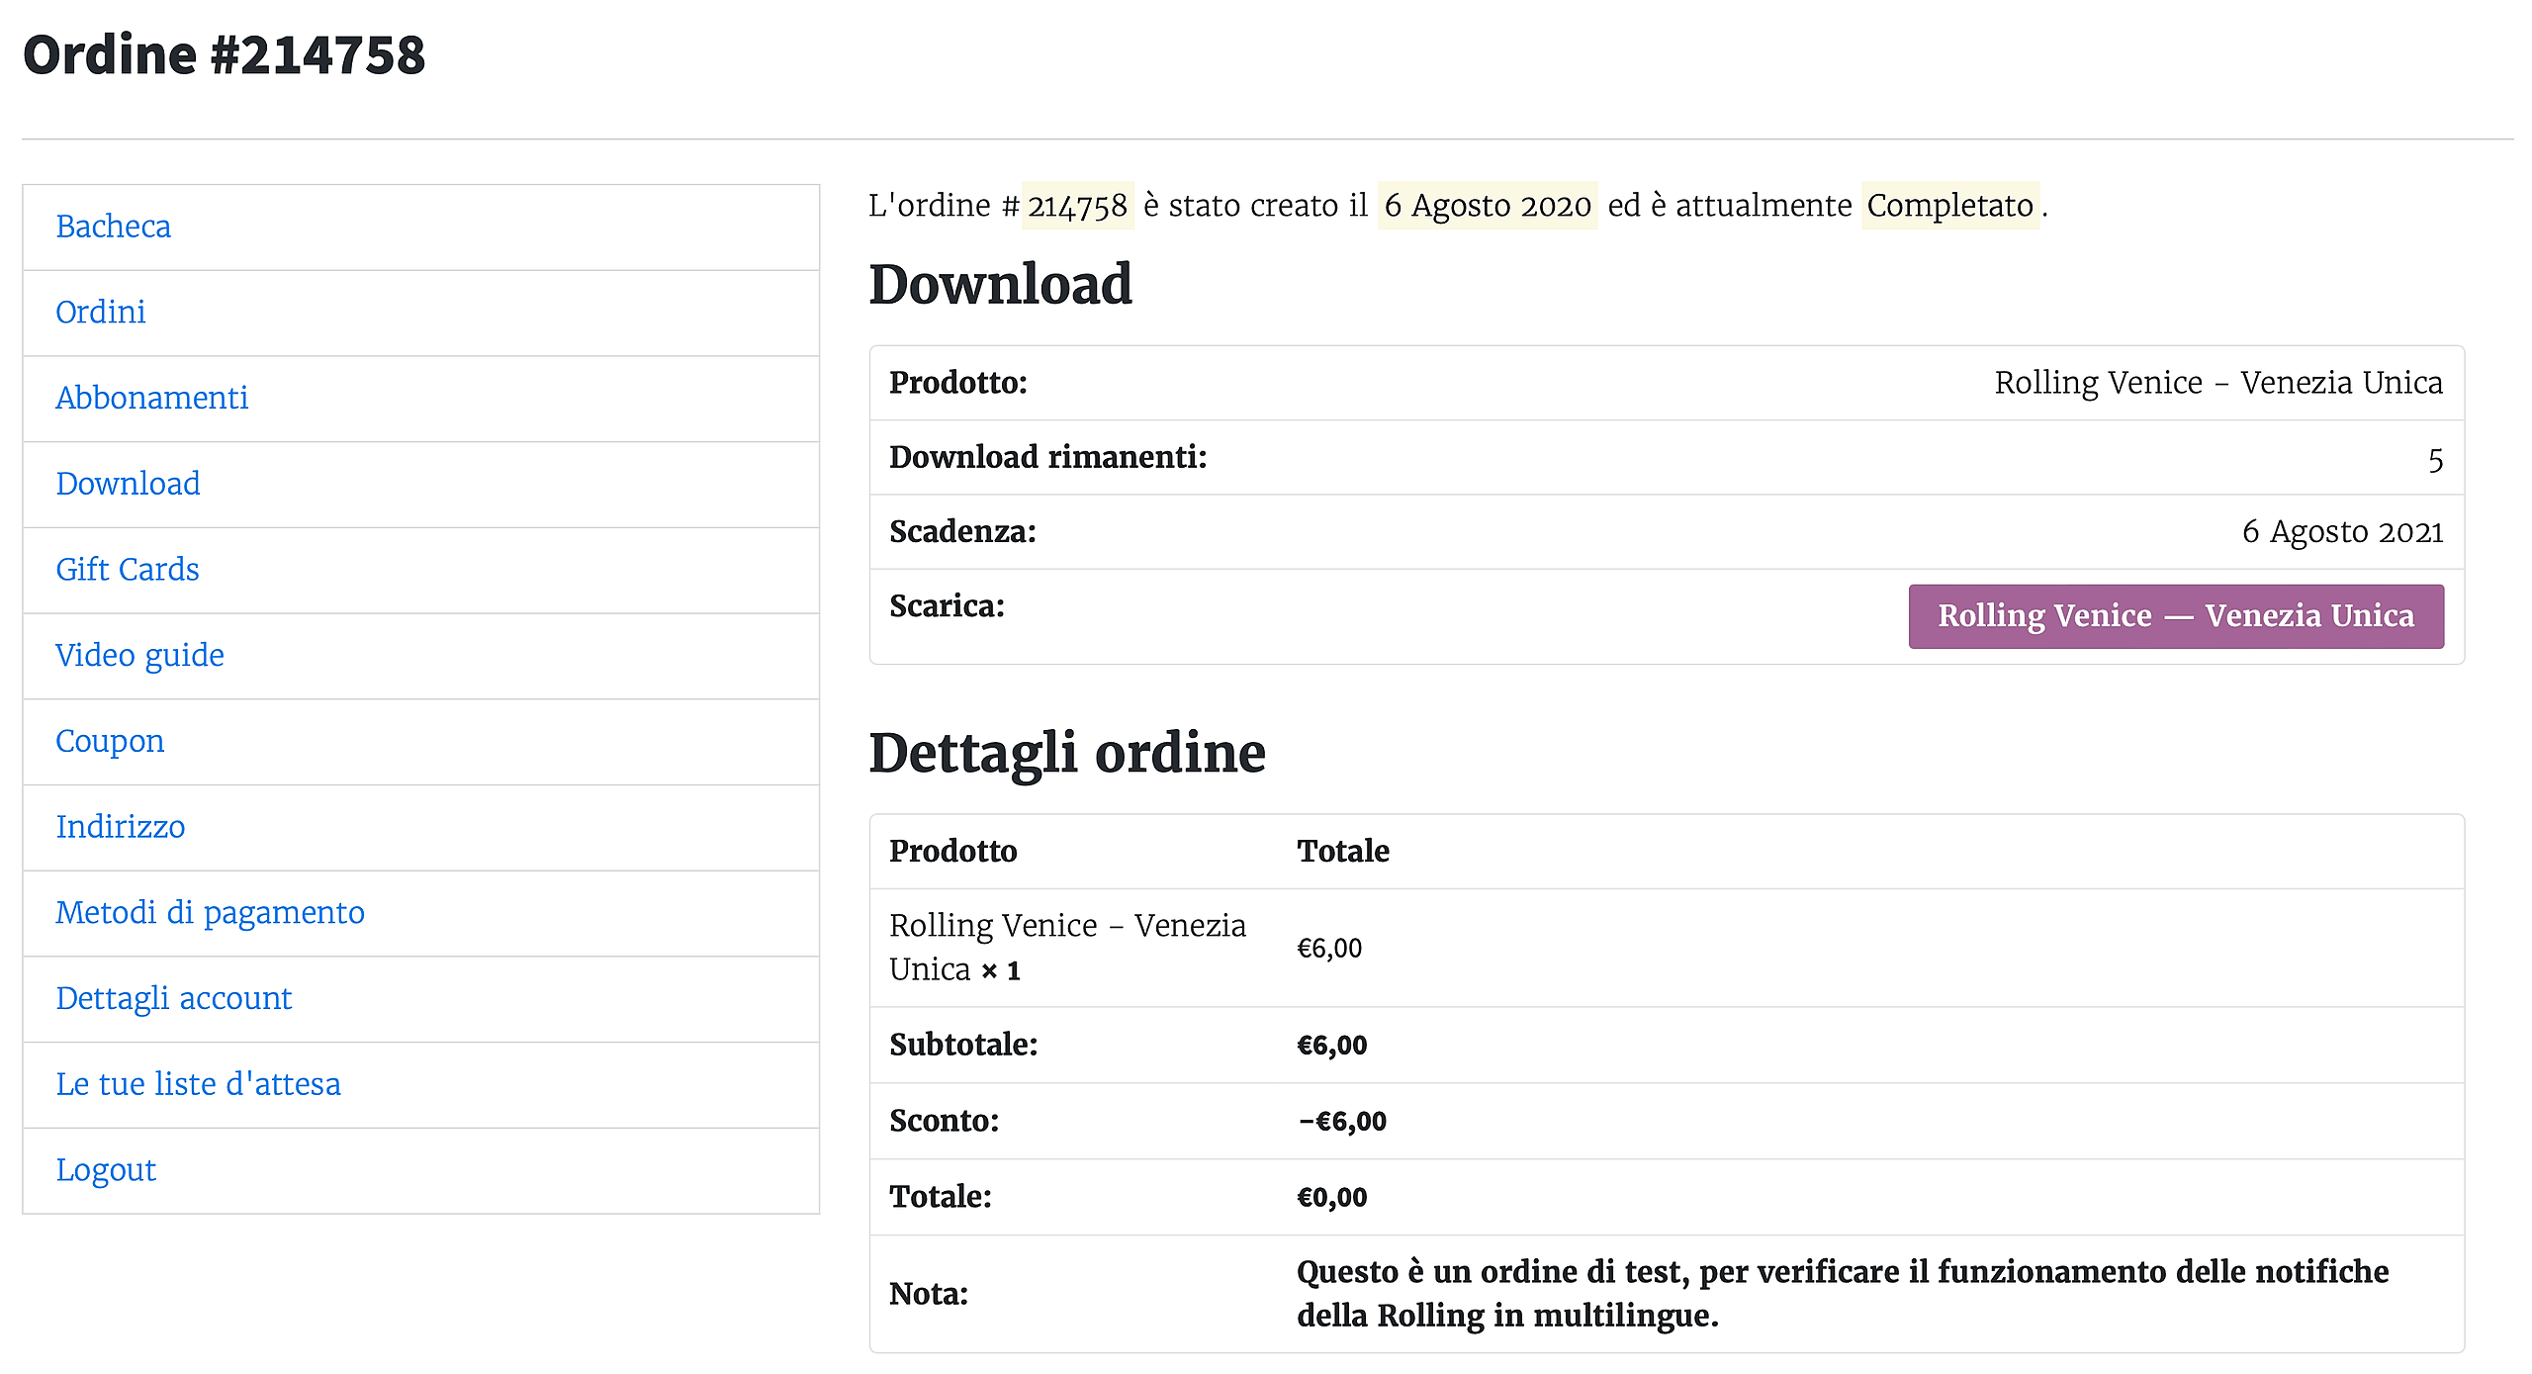Select Completato status highlight

pyautogui.click(x=1950, y=206)
